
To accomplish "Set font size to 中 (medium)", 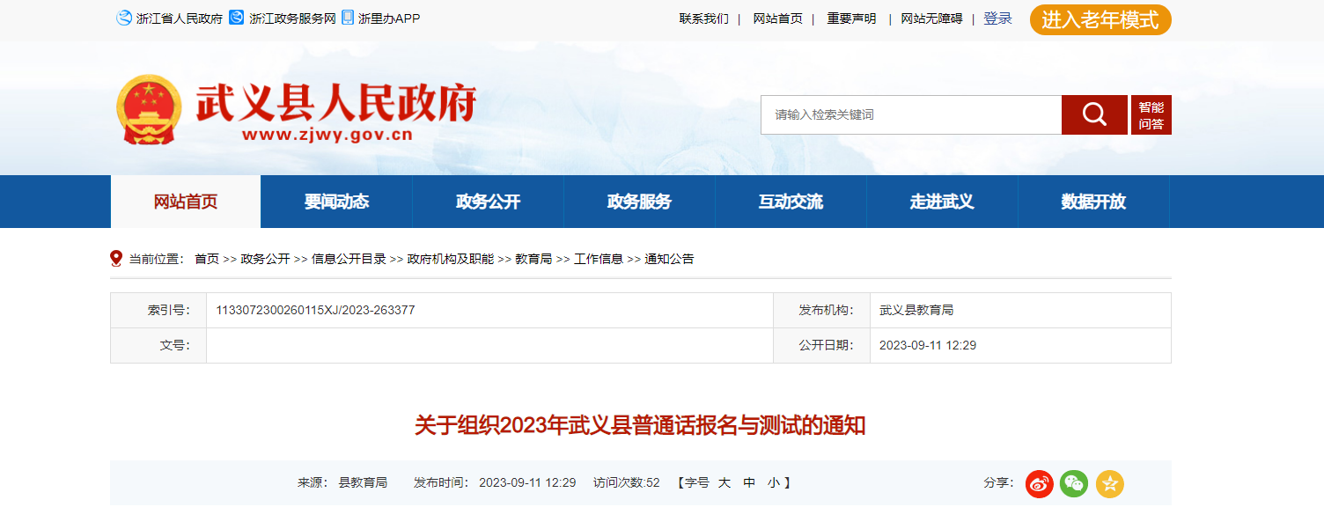I will coord(749,482).
